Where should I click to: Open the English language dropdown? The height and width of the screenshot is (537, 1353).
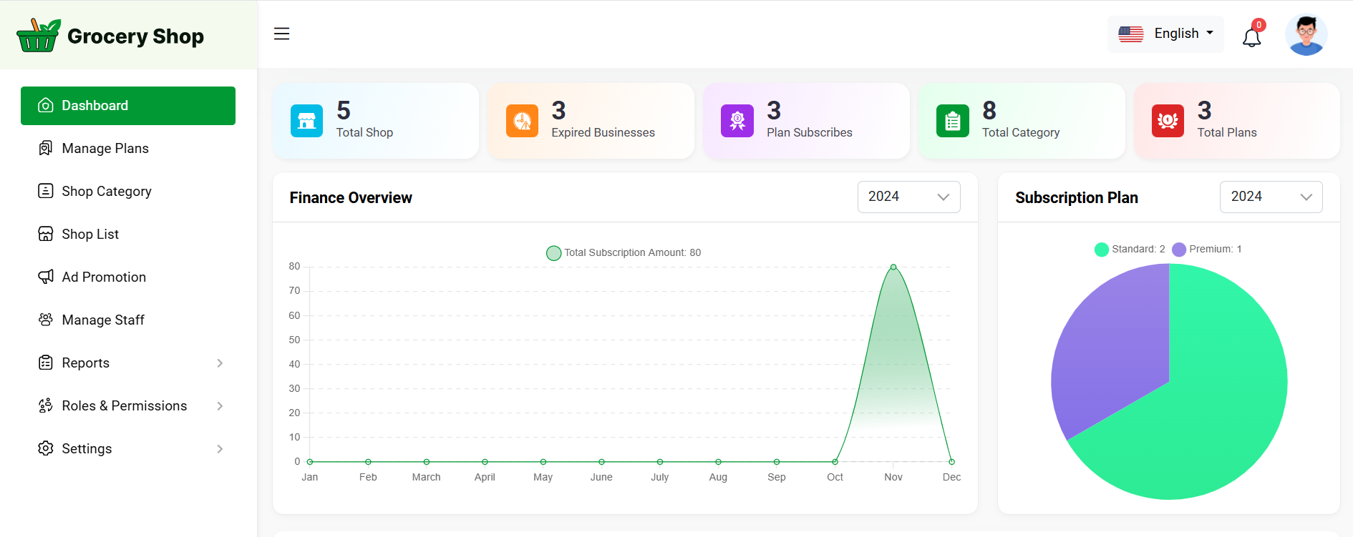[1165, 34]
